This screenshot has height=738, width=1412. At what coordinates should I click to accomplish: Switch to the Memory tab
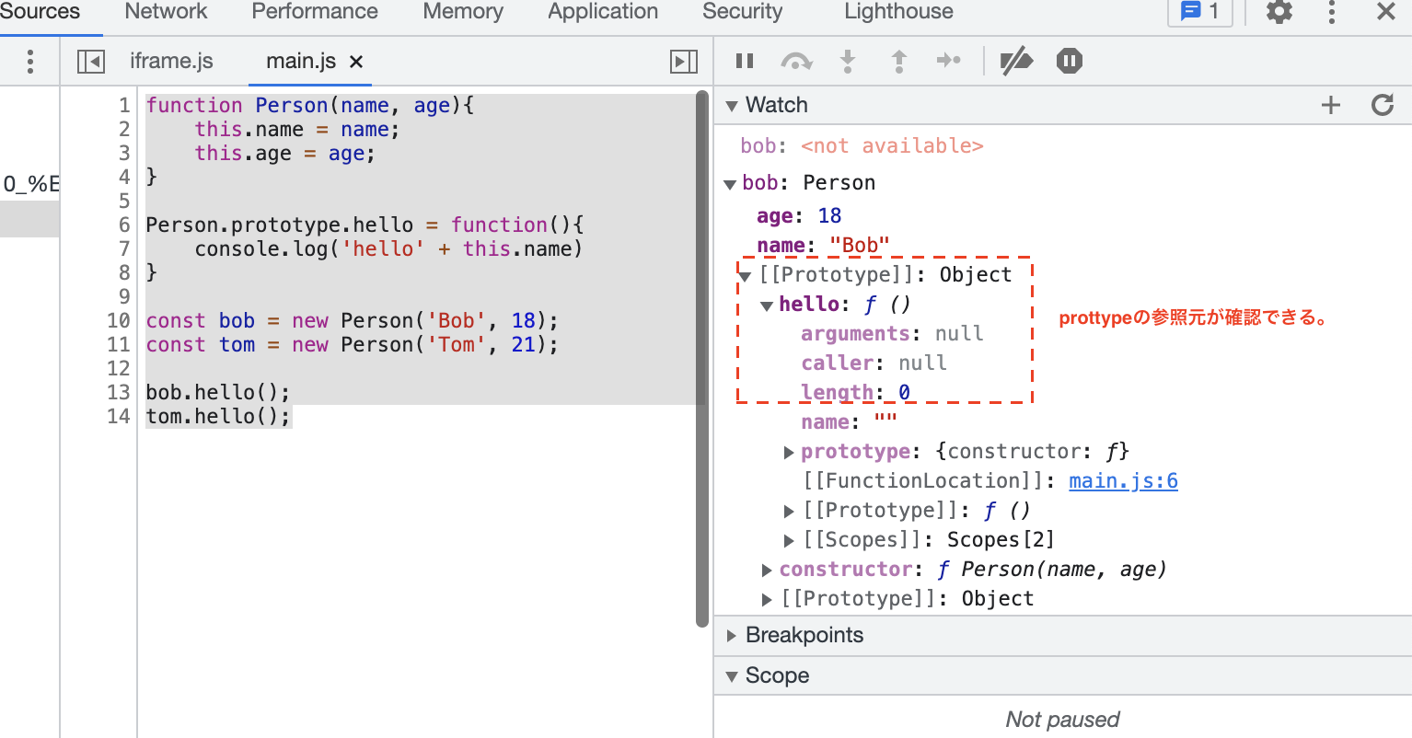point(463,12)
